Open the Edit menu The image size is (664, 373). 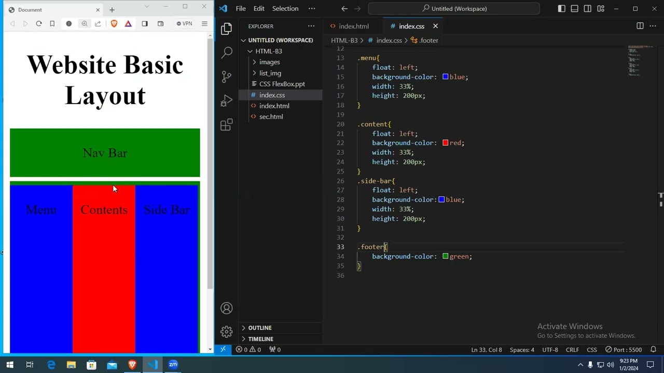(259, 8)
